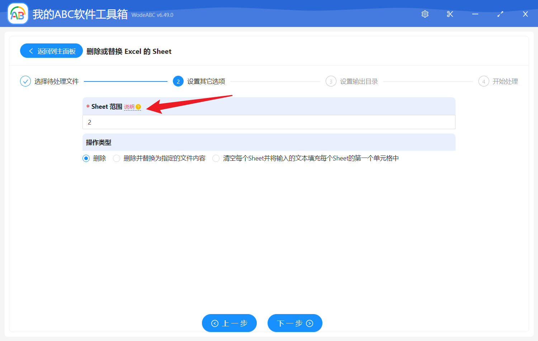Click the Sheet 范围 input field
The width and height of the screenshot is (538, 341).
pyautogui.click(x=269, y=122)
